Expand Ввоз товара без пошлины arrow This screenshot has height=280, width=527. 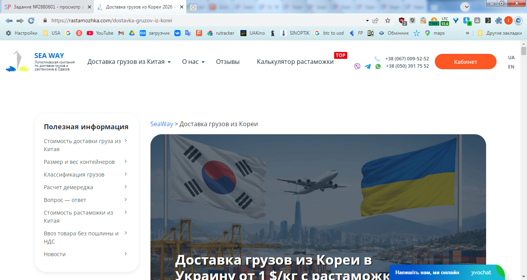point(126,233)
